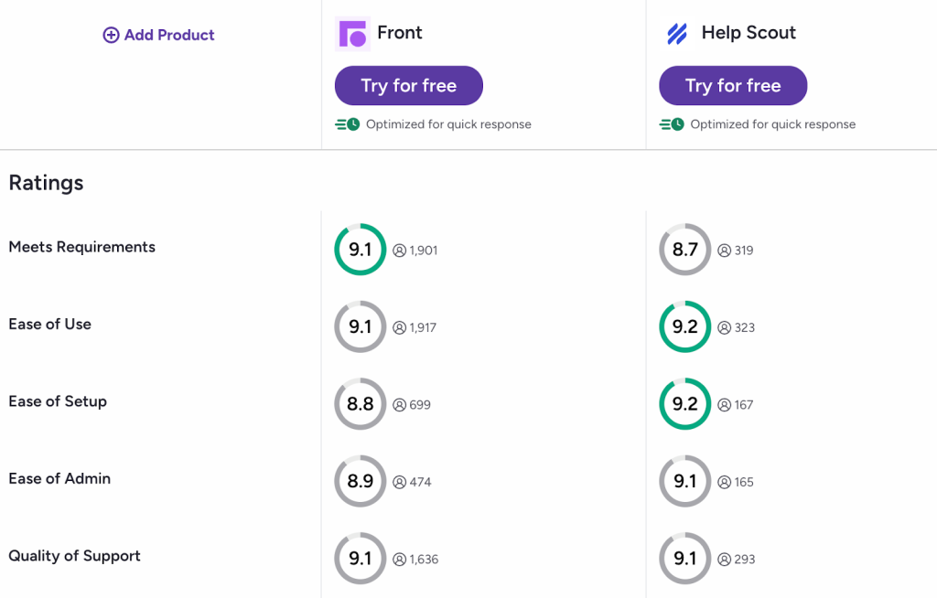This screenshot has width=937, height=598.
Task: Click Optimized for quick response text under Front
Action: [447, 123]
